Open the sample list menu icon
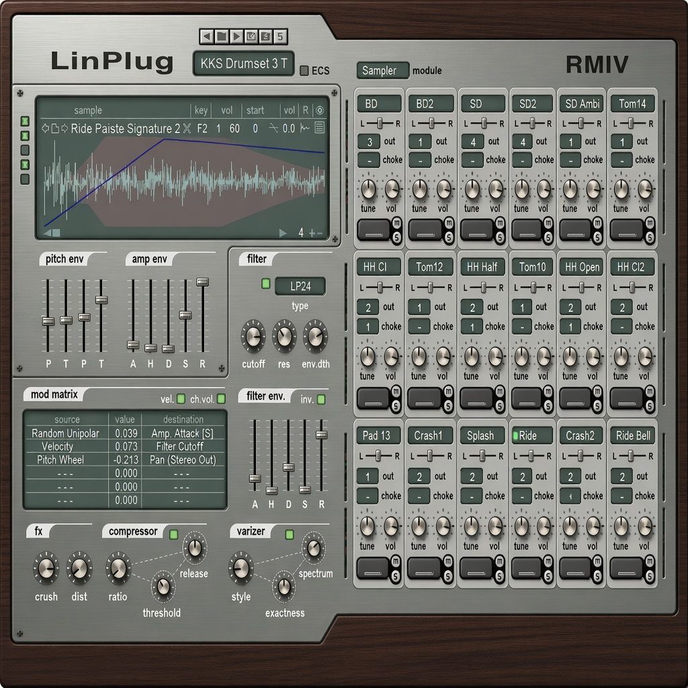 click(319, 128)
